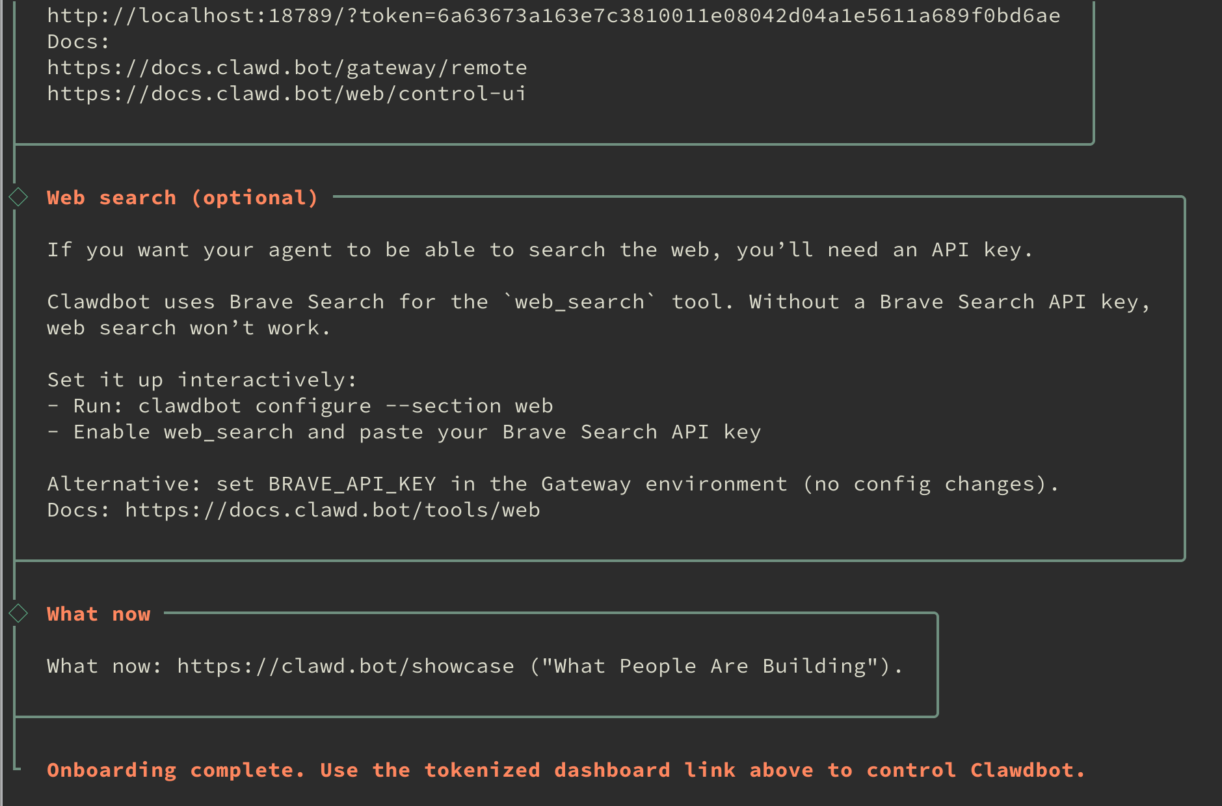The height and width of the screenshot is (806, 1222).
Task: Click the diamond marker beside What now heading
Action: coord(18,613)
